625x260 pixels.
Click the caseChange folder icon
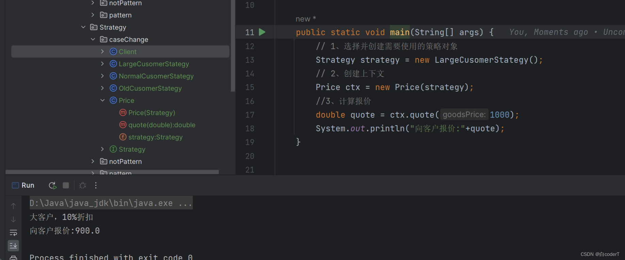click(x=104, y=39)
